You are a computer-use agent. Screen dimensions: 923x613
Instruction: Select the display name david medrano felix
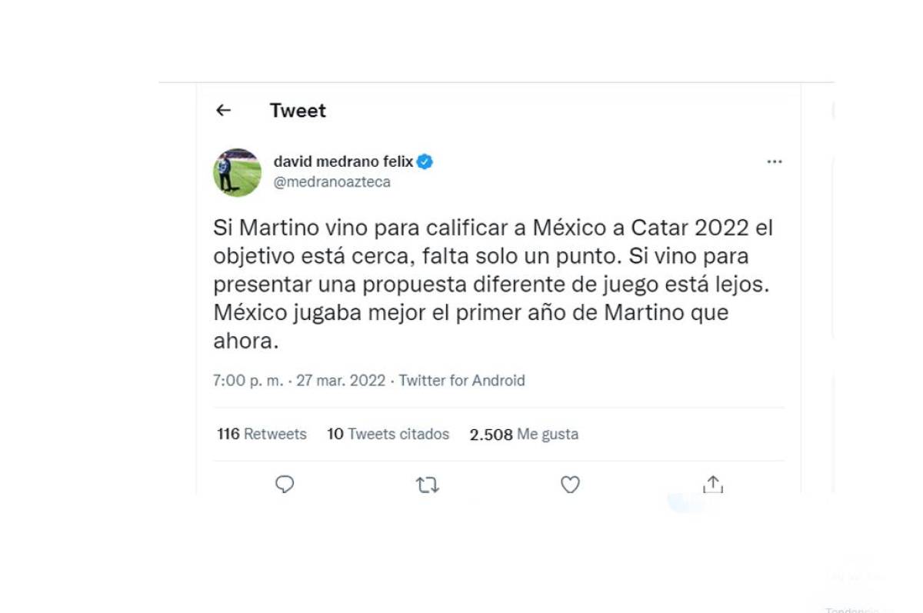click(x=345, y=162)
